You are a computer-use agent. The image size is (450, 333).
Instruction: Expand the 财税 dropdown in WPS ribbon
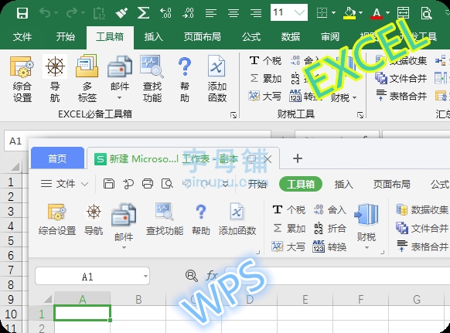[366, 226]
